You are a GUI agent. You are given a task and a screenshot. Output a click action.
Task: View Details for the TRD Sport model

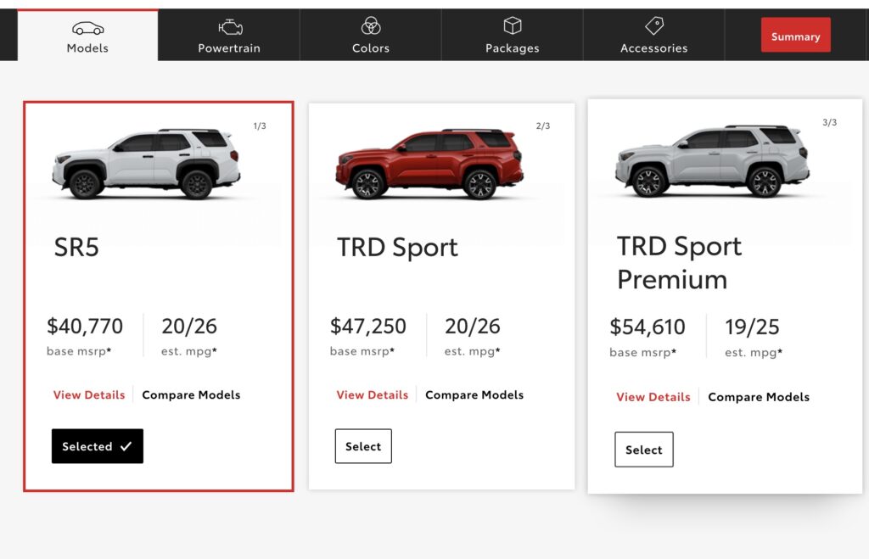(x=372, y=394)
